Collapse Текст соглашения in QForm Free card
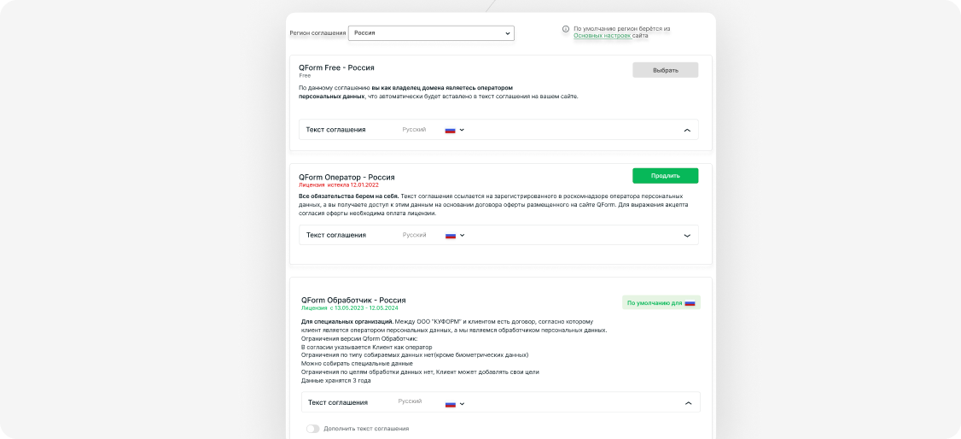This screenshot has height=439, width=961. tap(687, 130)
